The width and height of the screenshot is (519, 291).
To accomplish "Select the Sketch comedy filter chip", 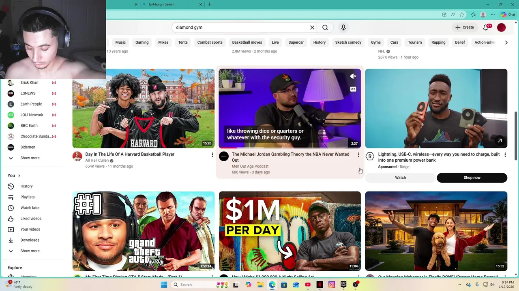I will pos(348,42).
